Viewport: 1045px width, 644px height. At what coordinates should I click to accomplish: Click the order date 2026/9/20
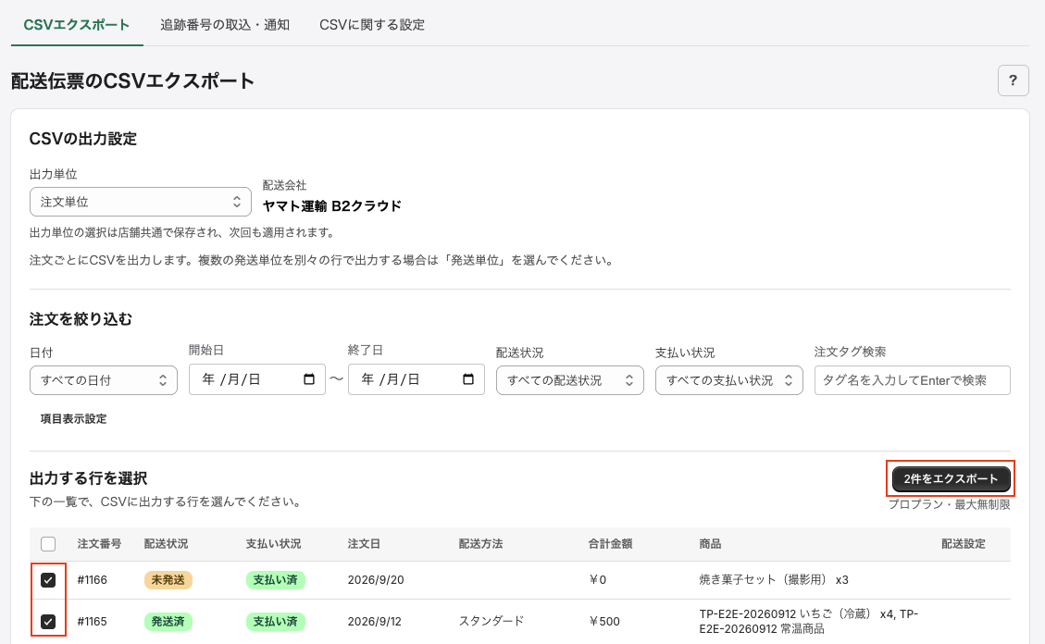click(376, 580)
